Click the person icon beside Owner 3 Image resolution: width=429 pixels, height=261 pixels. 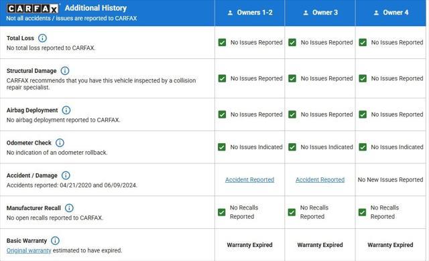306,13
